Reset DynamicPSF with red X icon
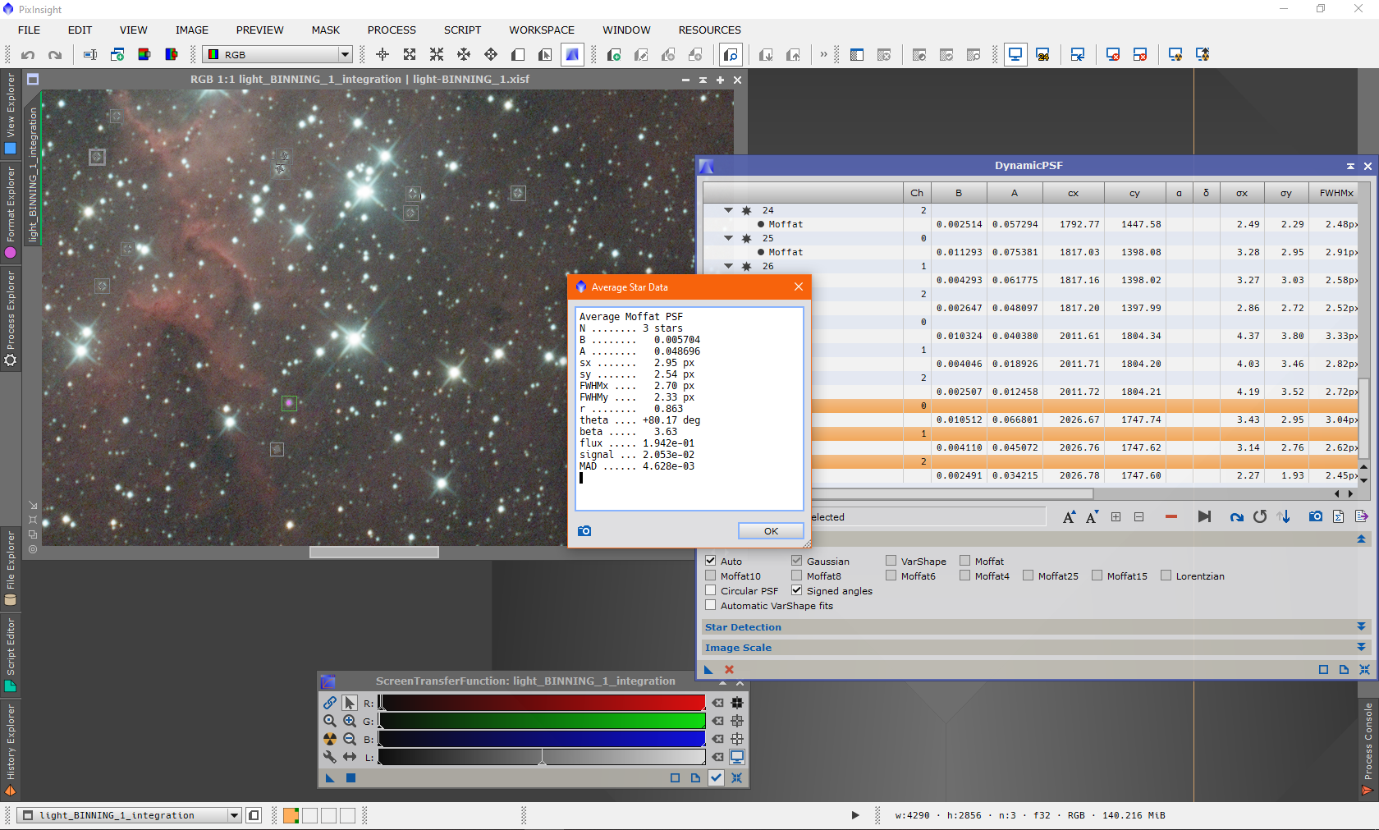 click(729, 669)
